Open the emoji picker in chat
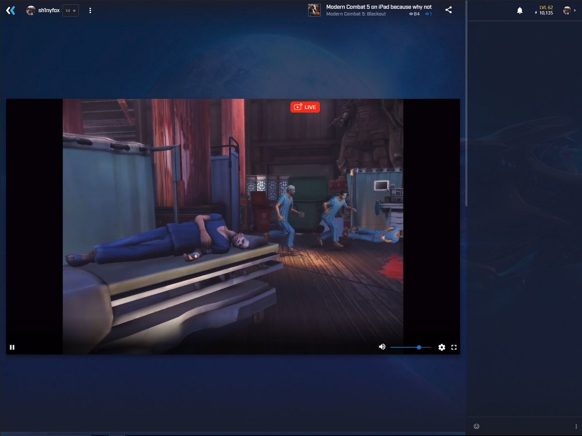 476,426
